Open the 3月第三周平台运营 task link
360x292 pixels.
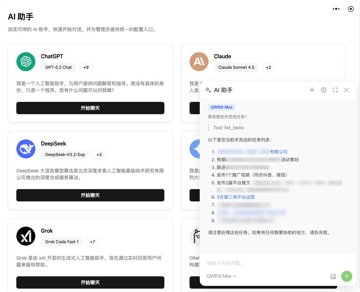coord(235,197)
